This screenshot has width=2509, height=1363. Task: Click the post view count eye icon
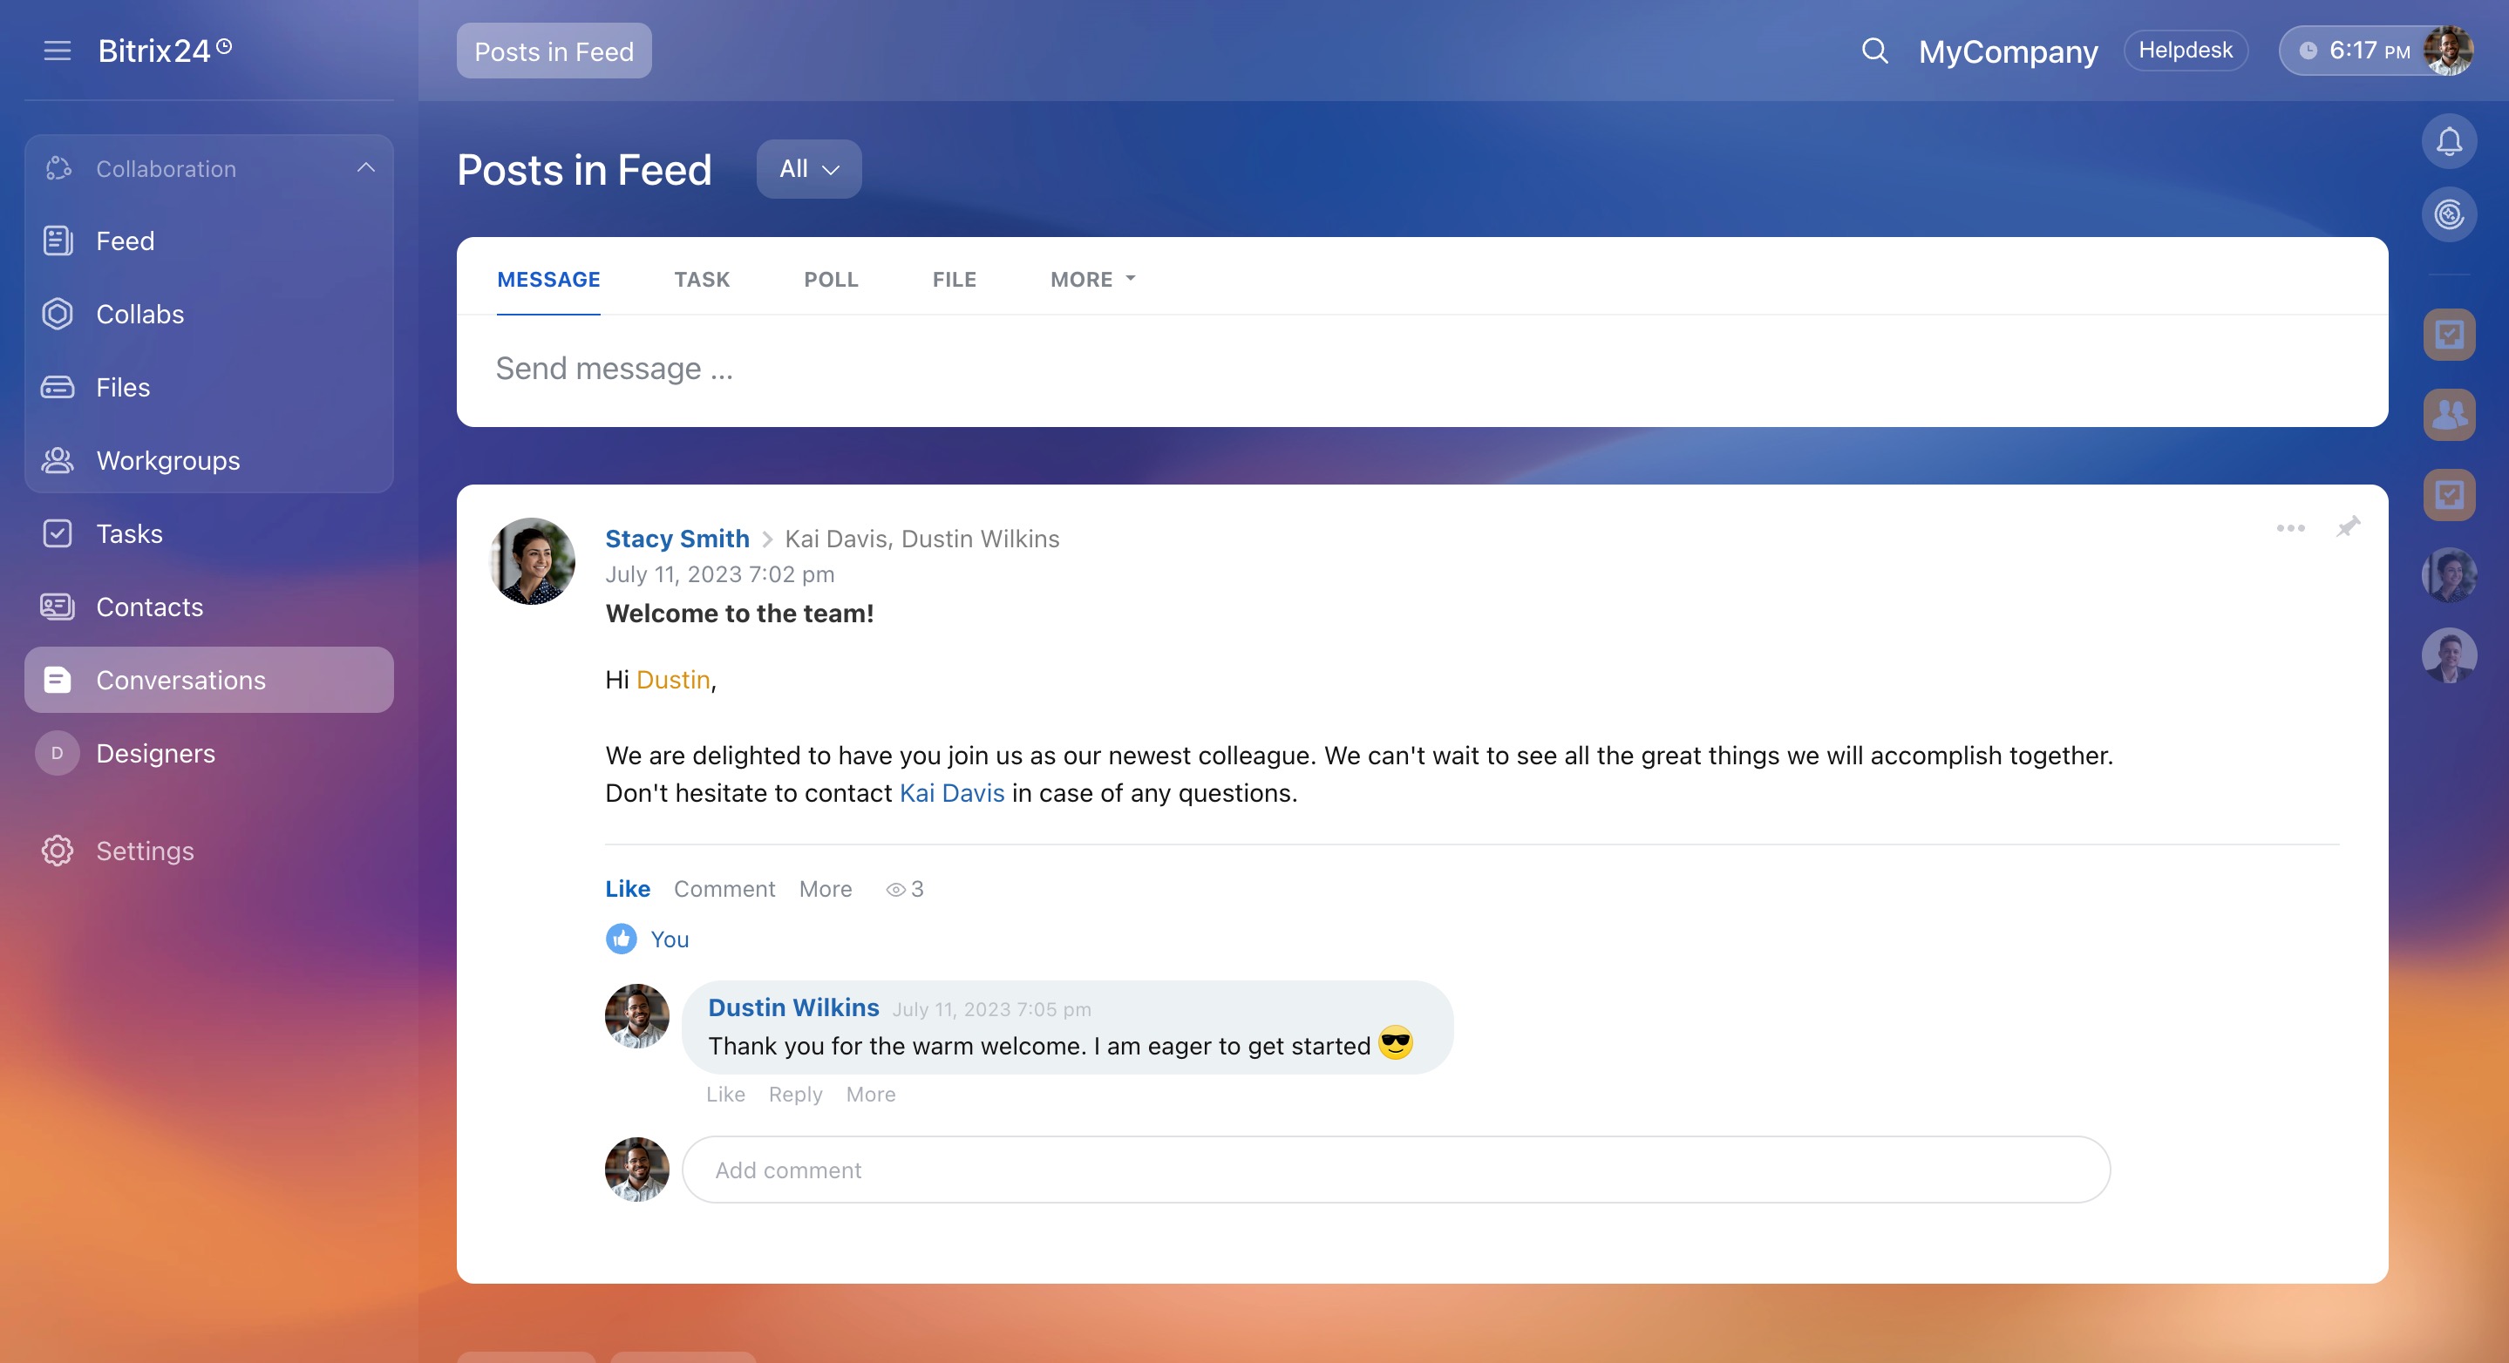pos(895,889)
